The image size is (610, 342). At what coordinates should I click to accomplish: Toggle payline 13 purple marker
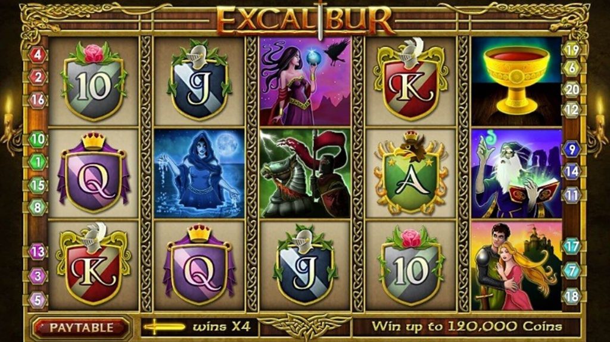(x=38, y=252)
